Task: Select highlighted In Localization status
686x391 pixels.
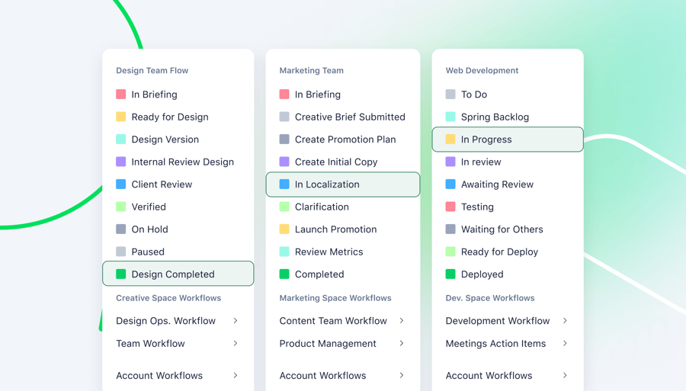Action: [x=343, y=184]
